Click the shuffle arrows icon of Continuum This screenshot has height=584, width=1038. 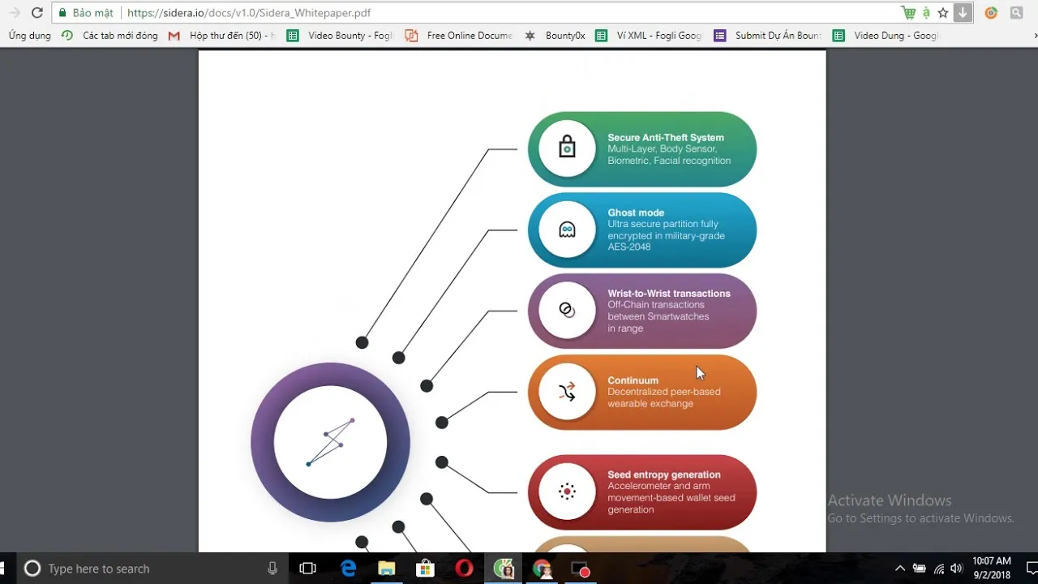tap(567, 392)
